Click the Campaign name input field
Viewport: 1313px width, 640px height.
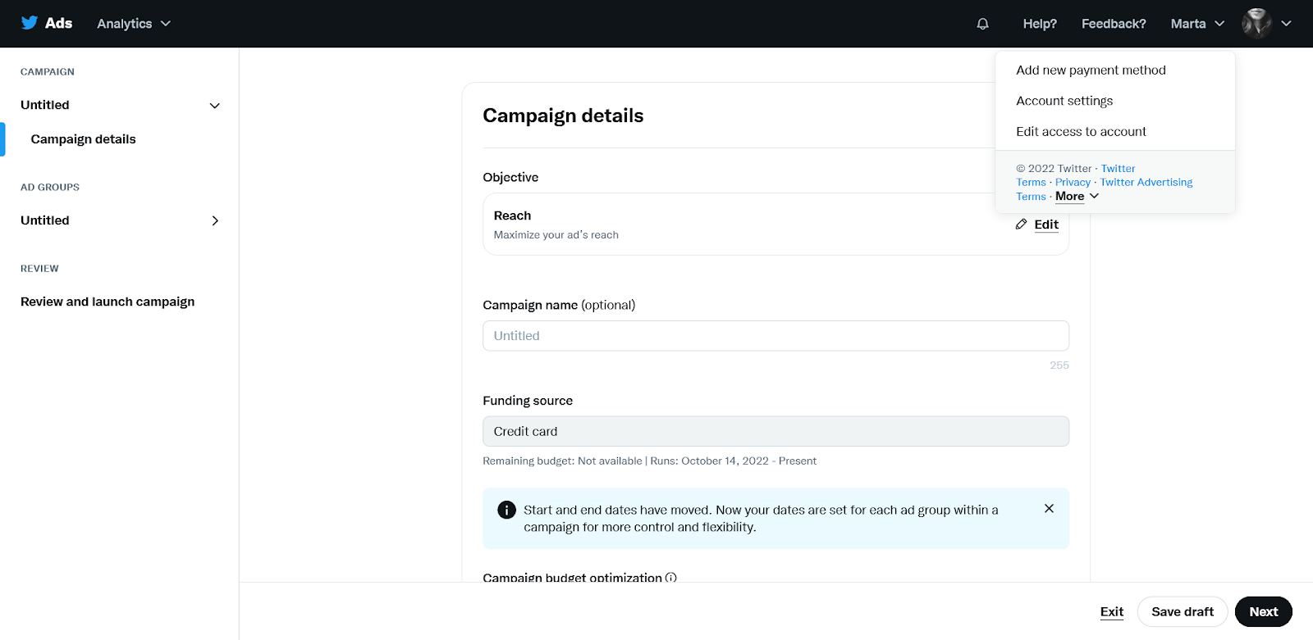[775, 336]
